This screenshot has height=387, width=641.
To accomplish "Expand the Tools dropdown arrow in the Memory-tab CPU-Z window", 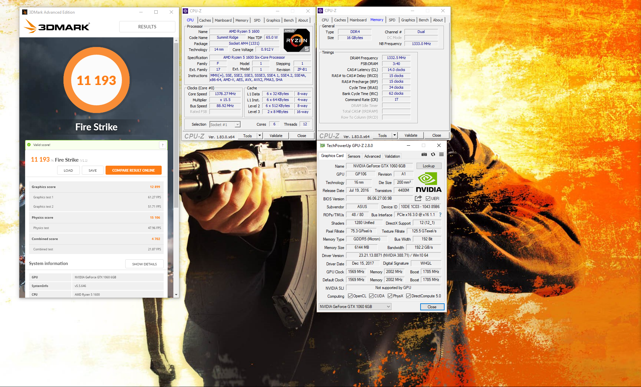I will click(394, 135).
